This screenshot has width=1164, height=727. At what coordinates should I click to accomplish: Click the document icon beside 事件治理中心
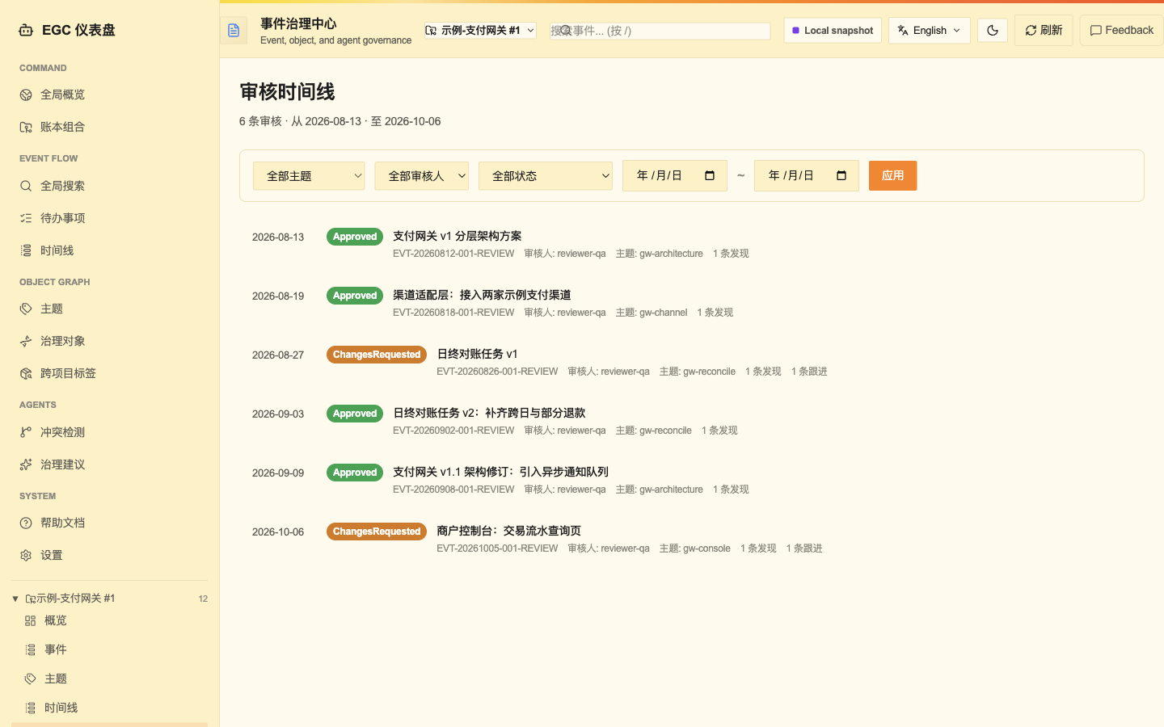(234, 31)
